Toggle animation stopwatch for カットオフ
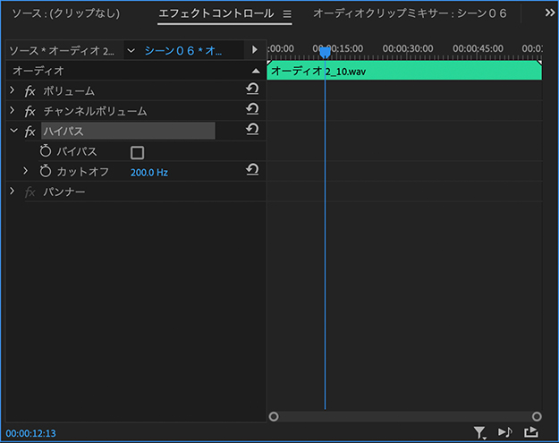Screen dimensions: 559x443 click(46, 171)
